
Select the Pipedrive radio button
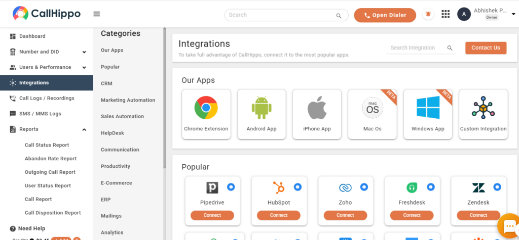231,187
